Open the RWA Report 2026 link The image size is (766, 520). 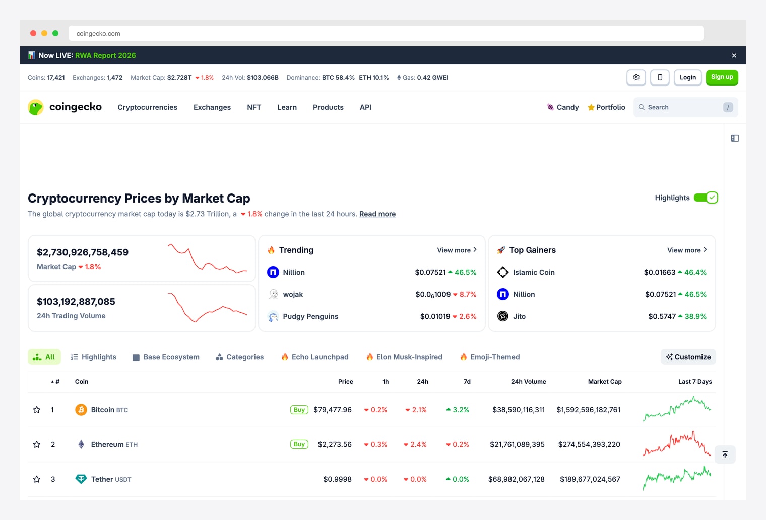coord(105,55)
